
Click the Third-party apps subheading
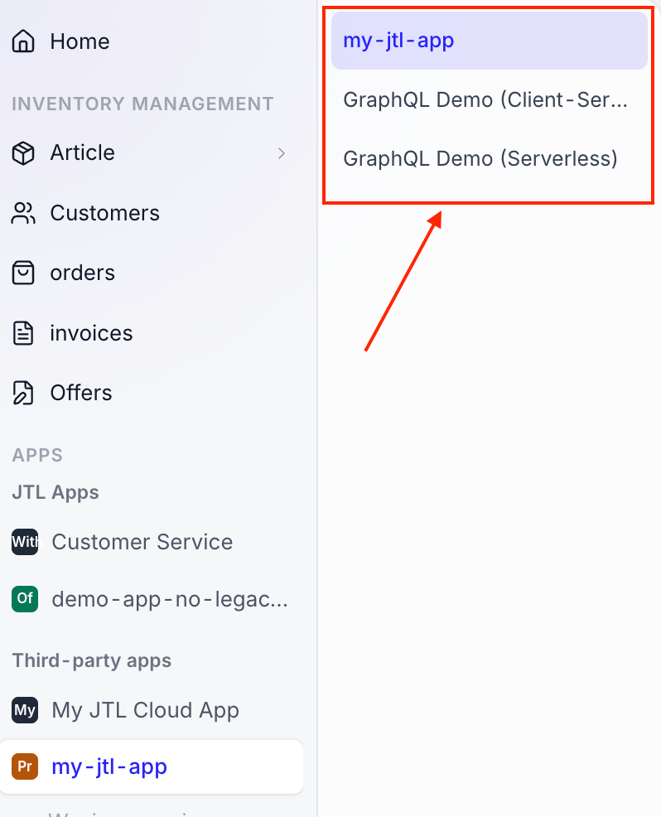click(x=92, y=660)
